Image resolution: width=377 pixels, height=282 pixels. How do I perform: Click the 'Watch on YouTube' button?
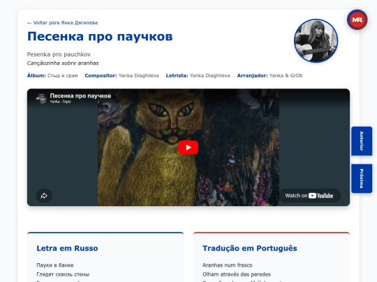(309, 196)
